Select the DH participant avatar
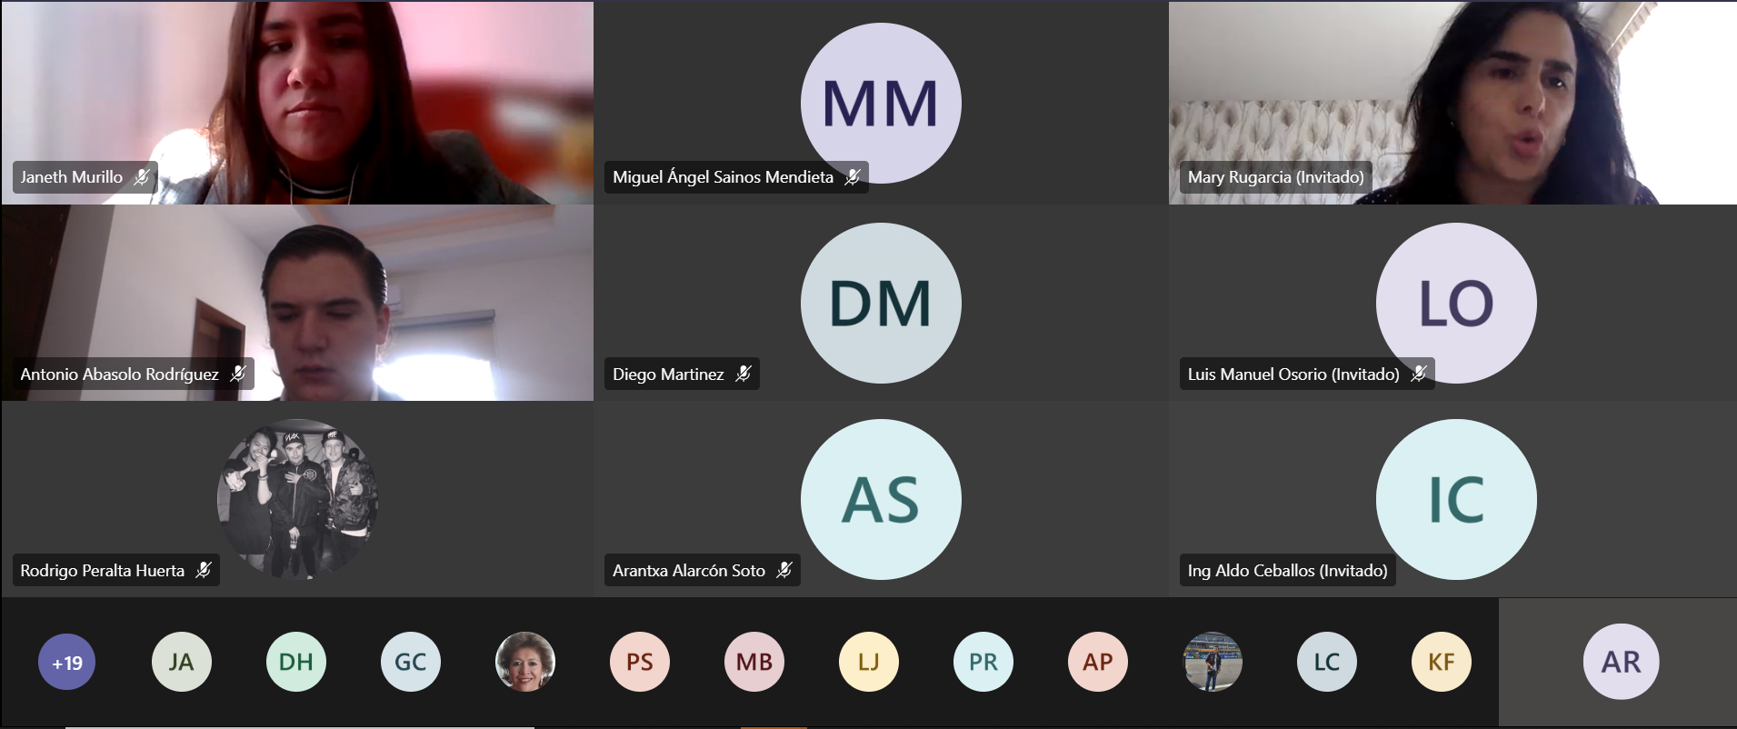This screenshot has width=1737, height=729. pyautogui.click(x=295, y=662)
